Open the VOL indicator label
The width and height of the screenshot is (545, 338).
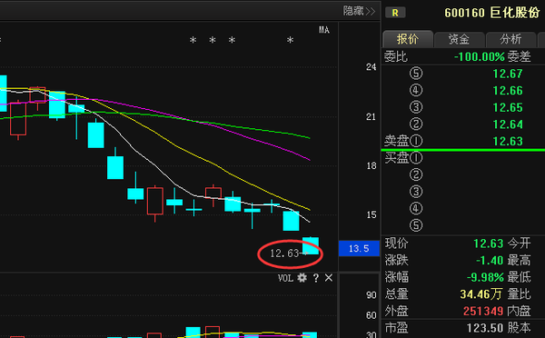285,278
